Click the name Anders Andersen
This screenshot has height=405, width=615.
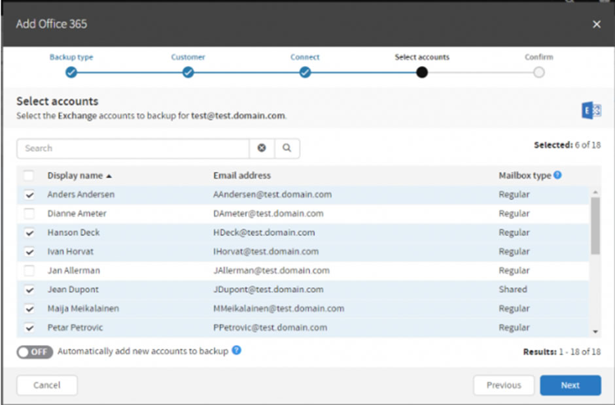pos(80,194)
